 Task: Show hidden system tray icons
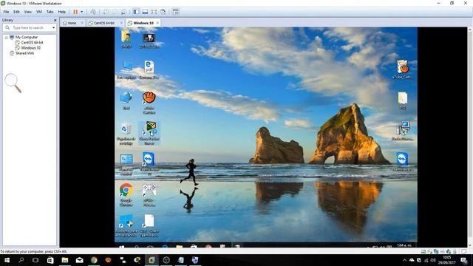point(404,260)
